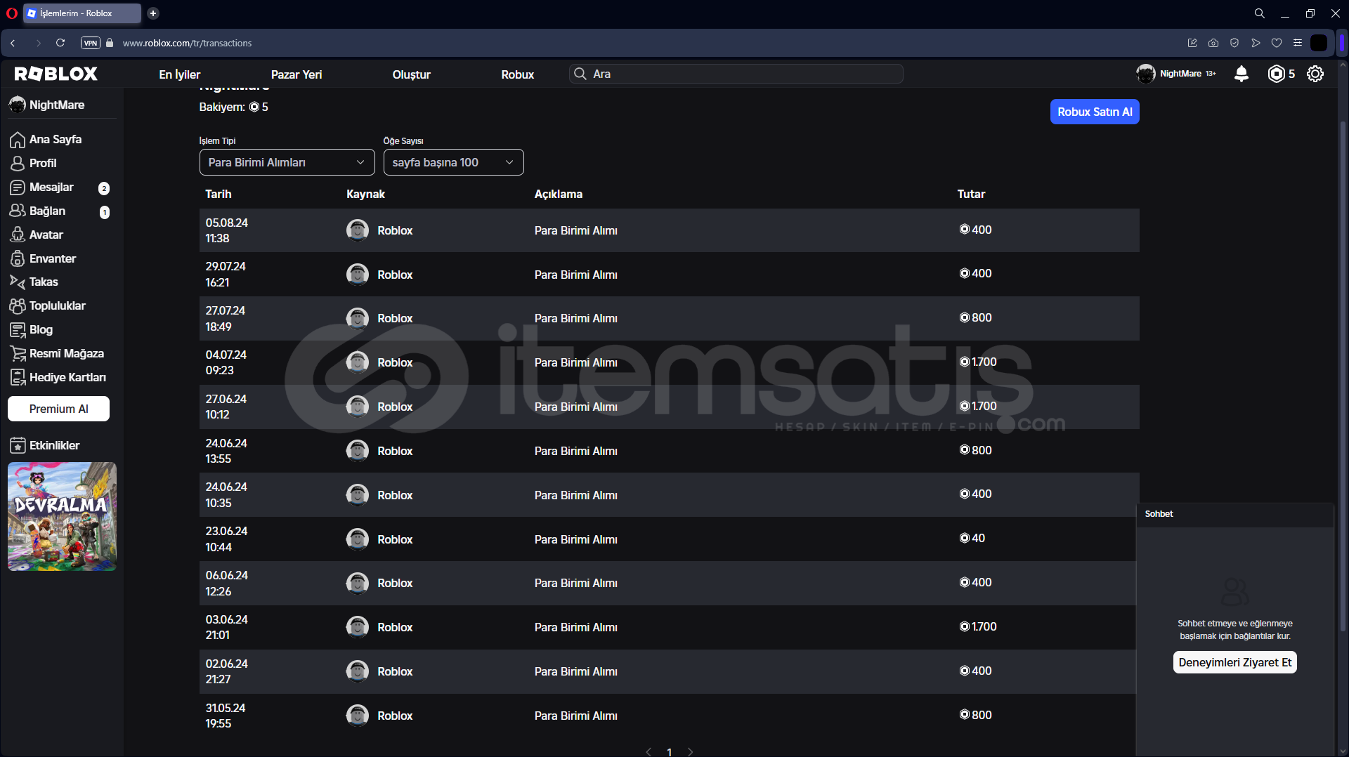This screenshot has width=1349, height=757.
Task: Go to next page arrow in pagination
Action: pyautogui.click(x=690, y=751)
